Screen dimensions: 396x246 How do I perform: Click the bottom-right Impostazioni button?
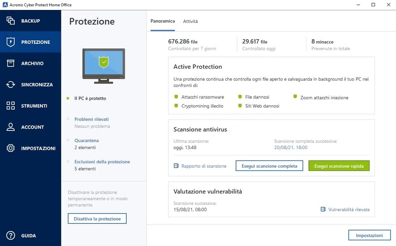369,235
